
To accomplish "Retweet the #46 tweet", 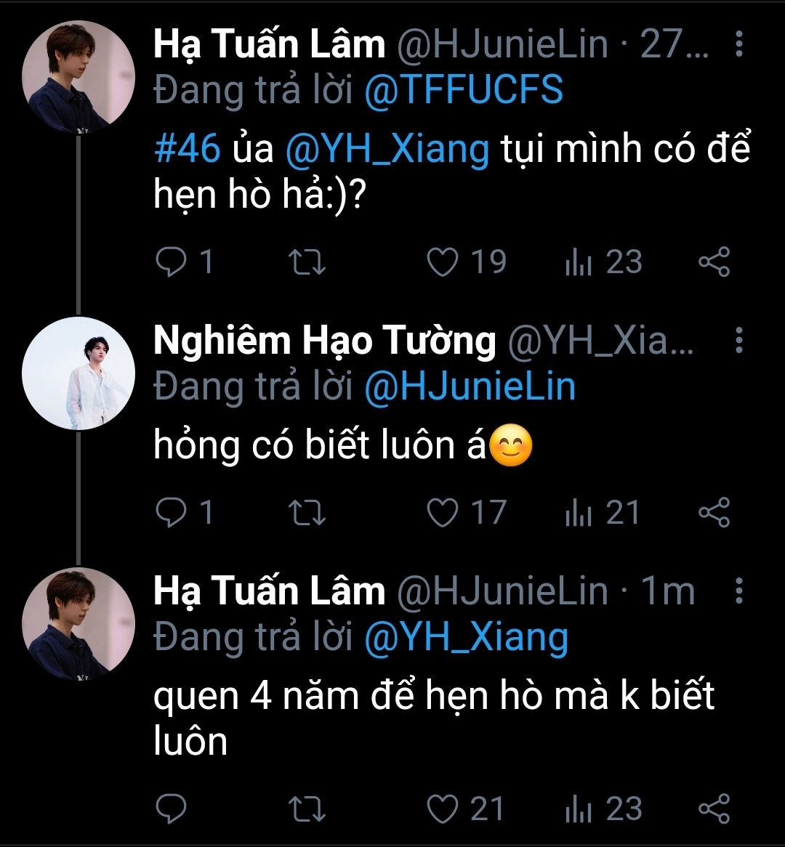I will tap(307, 262).
